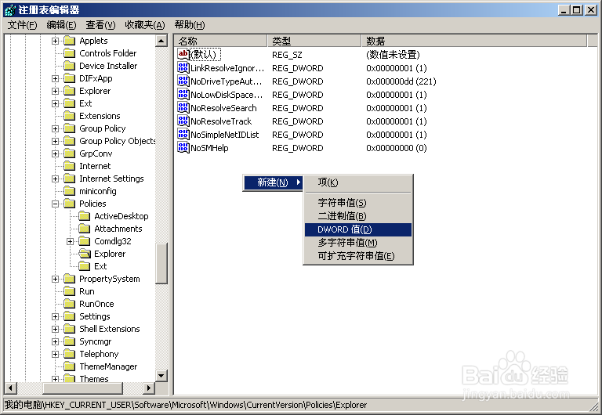Click the Device Installer folder icon

70,66
